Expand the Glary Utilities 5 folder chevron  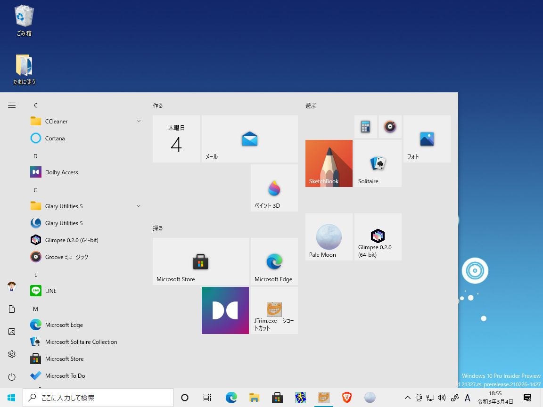coord(139,206)
